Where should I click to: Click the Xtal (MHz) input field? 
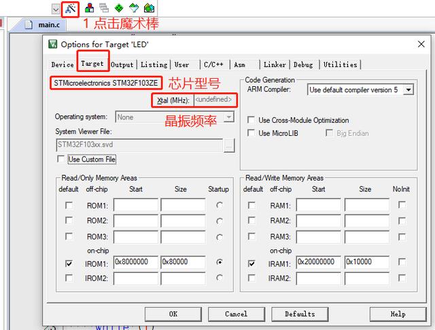[215, 100]
